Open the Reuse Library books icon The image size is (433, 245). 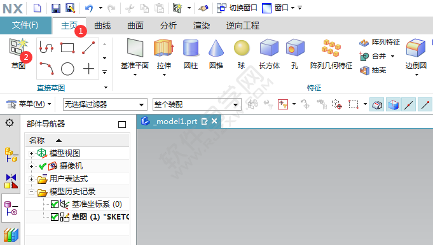(11, 235)
